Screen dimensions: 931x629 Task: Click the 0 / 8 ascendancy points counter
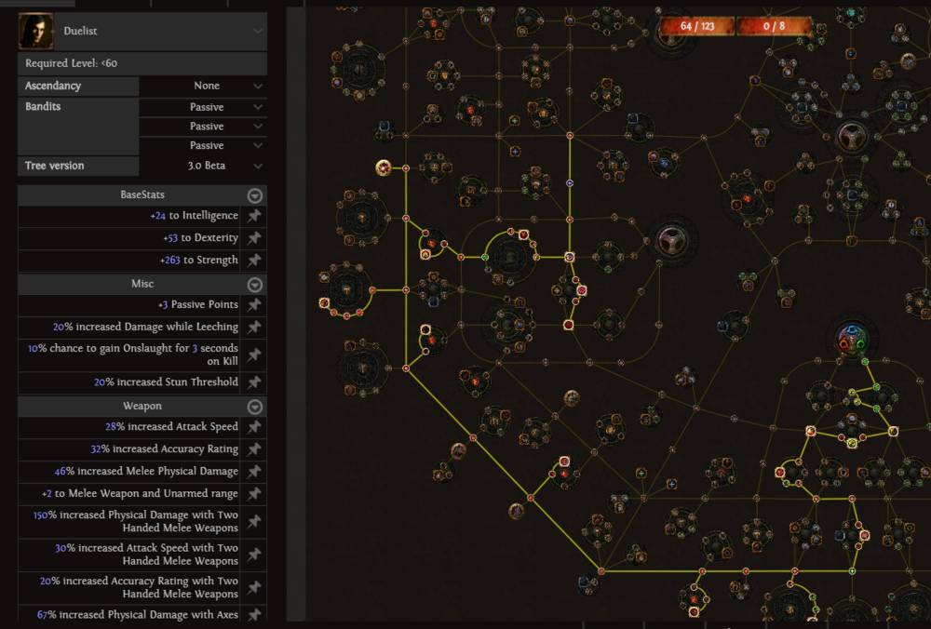click(x=774, y=26)
